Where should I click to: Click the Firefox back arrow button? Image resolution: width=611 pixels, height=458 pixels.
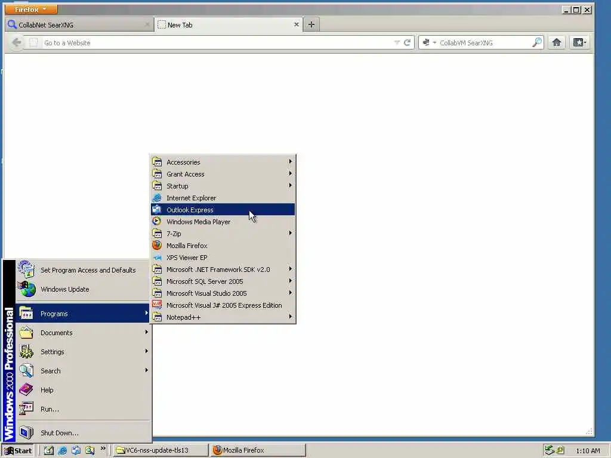[x=16, y=42]
